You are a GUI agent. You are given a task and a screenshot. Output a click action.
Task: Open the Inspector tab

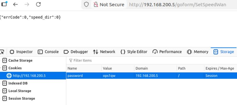21,52
